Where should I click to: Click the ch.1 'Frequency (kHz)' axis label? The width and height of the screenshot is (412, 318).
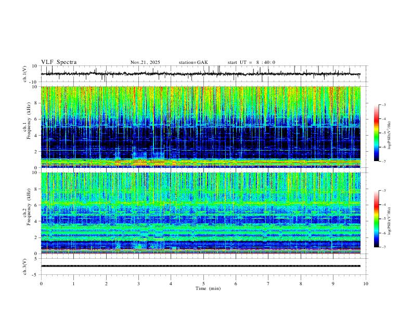tap(29, 121)
